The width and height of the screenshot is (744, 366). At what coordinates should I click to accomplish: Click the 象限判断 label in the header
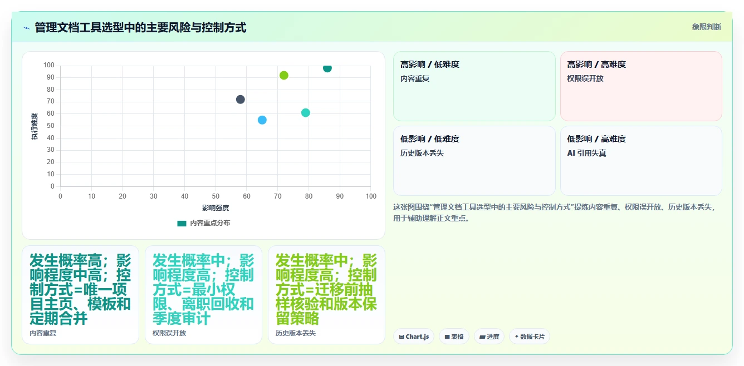pos(706,27)
